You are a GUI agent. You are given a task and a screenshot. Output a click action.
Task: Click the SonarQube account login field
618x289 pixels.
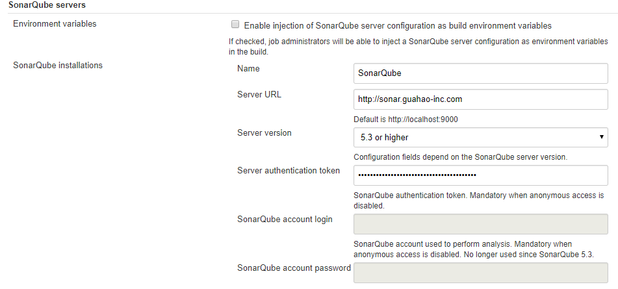(480, 224)
